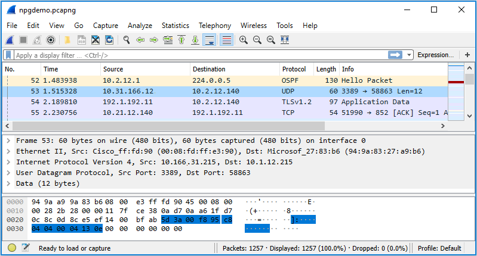Click horizontal scrollbar right arrow
Image resolution: width=477 pixels, height=256 pixels.
pyautogui.click(x=443, y=126)
